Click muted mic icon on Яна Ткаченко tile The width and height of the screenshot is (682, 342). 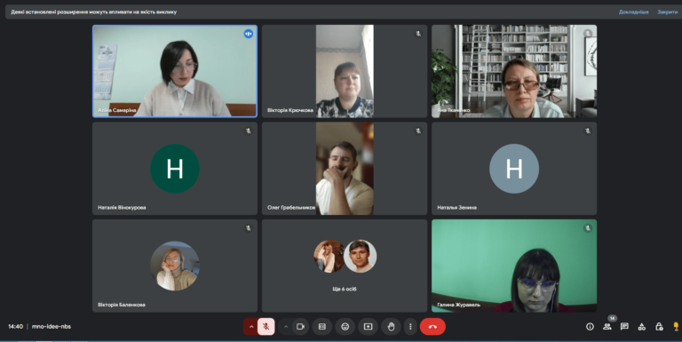pyautogui.click(x=588, y=34)
